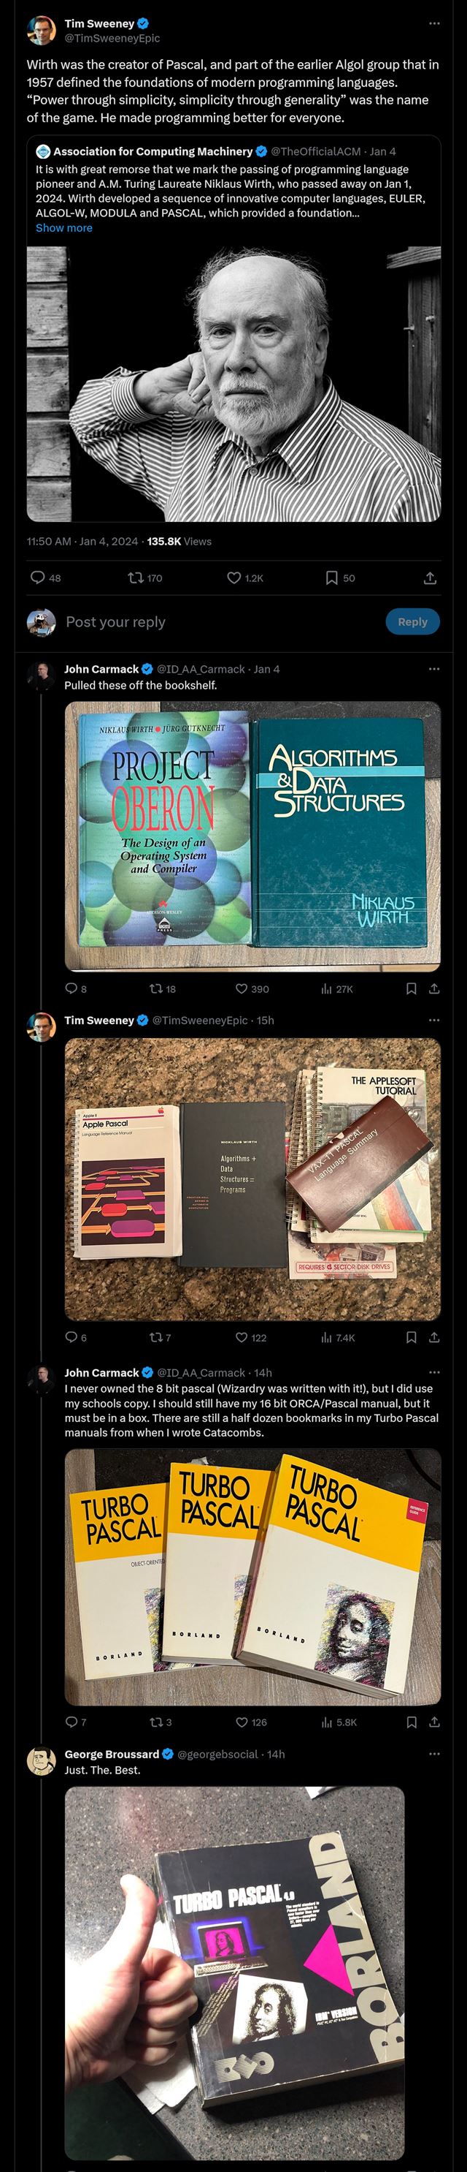
Task: Open more options on George Broussard's reply
Action: click(434, 1754)
